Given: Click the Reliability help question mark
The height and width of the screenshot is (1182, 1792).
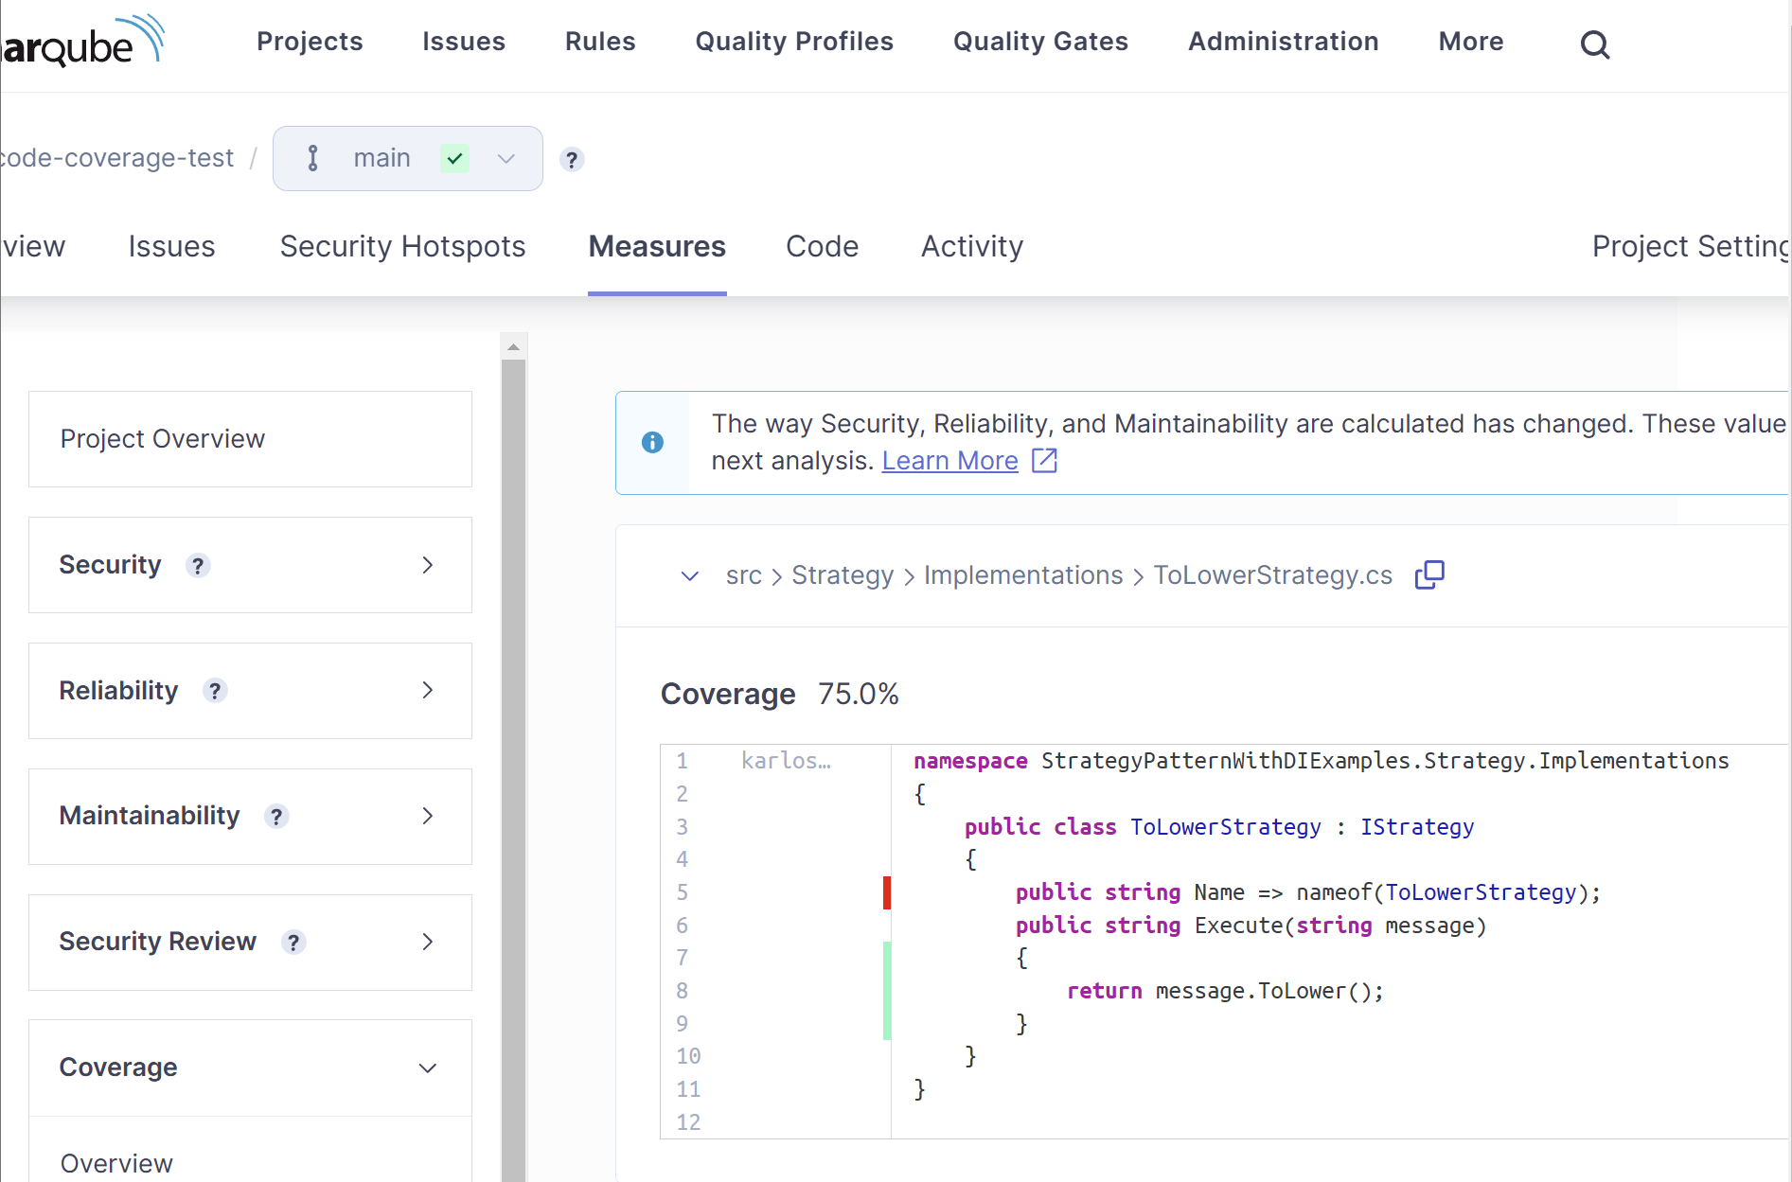Looking at the screenshot, I should [x=215, y=691].
